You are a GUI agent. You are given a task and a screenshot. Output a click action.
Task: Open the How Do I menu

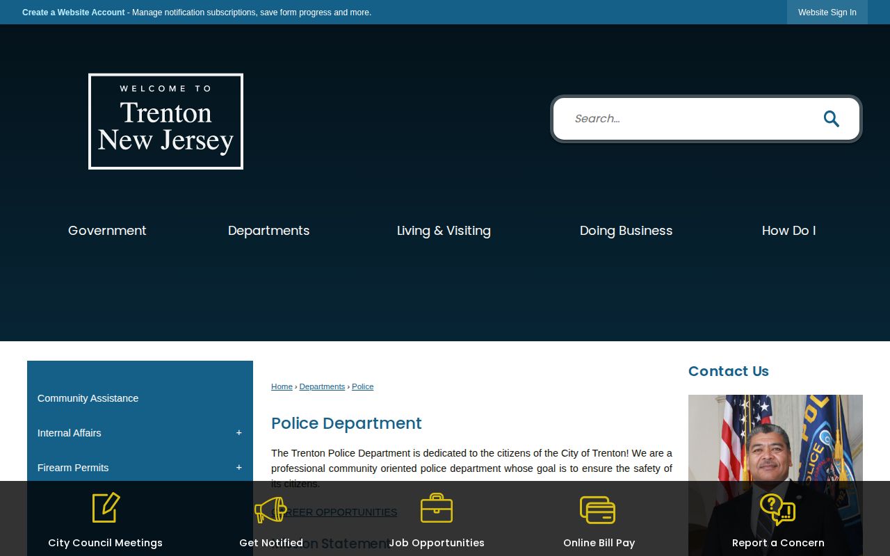(x=788, y=231)
